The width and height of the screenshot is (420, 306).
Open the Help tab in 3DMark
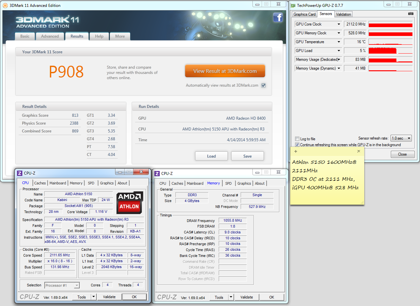coord(99,36)
